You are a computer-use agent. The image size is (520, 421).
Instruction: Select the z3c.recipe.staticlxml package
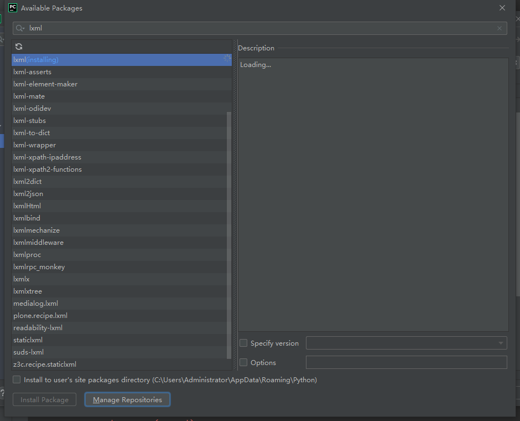click(122, 364)
